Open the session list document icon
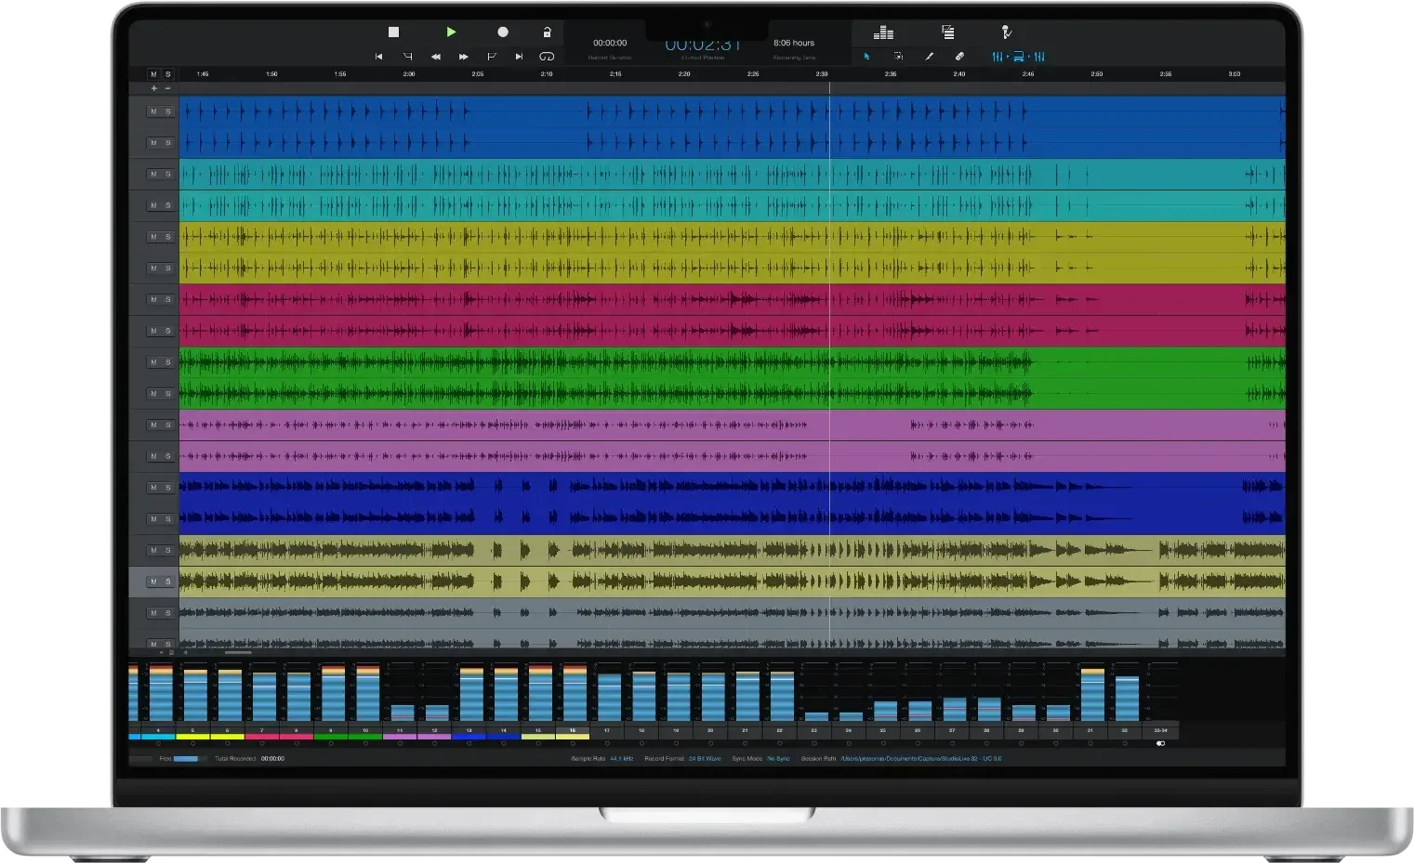Viewport: 1414px width, 863px height. pyautogui.click(x=948, y=33)
